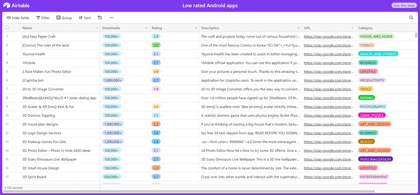Click the 1.9 rating badge
This screenshot has width=420, height=195.
[x=156, y=89]
